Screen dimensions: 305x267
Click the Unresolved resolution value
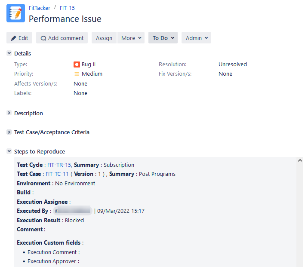pyautogui.click(x=233, y=64)
